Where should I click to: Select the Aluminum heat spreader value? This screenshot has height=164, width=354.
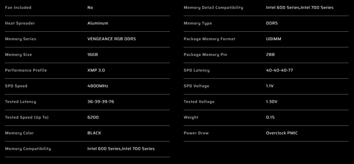(x=98, y=23)
